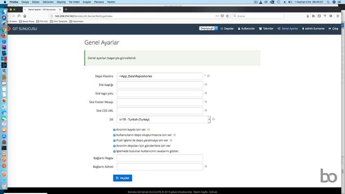
Task: Open the Görünüm menu
Action: (x=48, y=2)
